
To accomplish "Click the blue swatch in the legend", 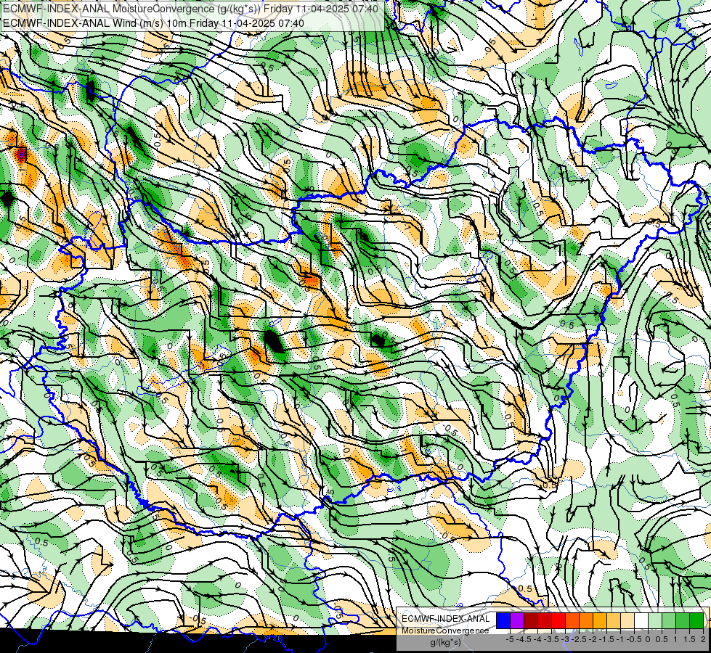I will pyautogui.click(x=503, y=620).
